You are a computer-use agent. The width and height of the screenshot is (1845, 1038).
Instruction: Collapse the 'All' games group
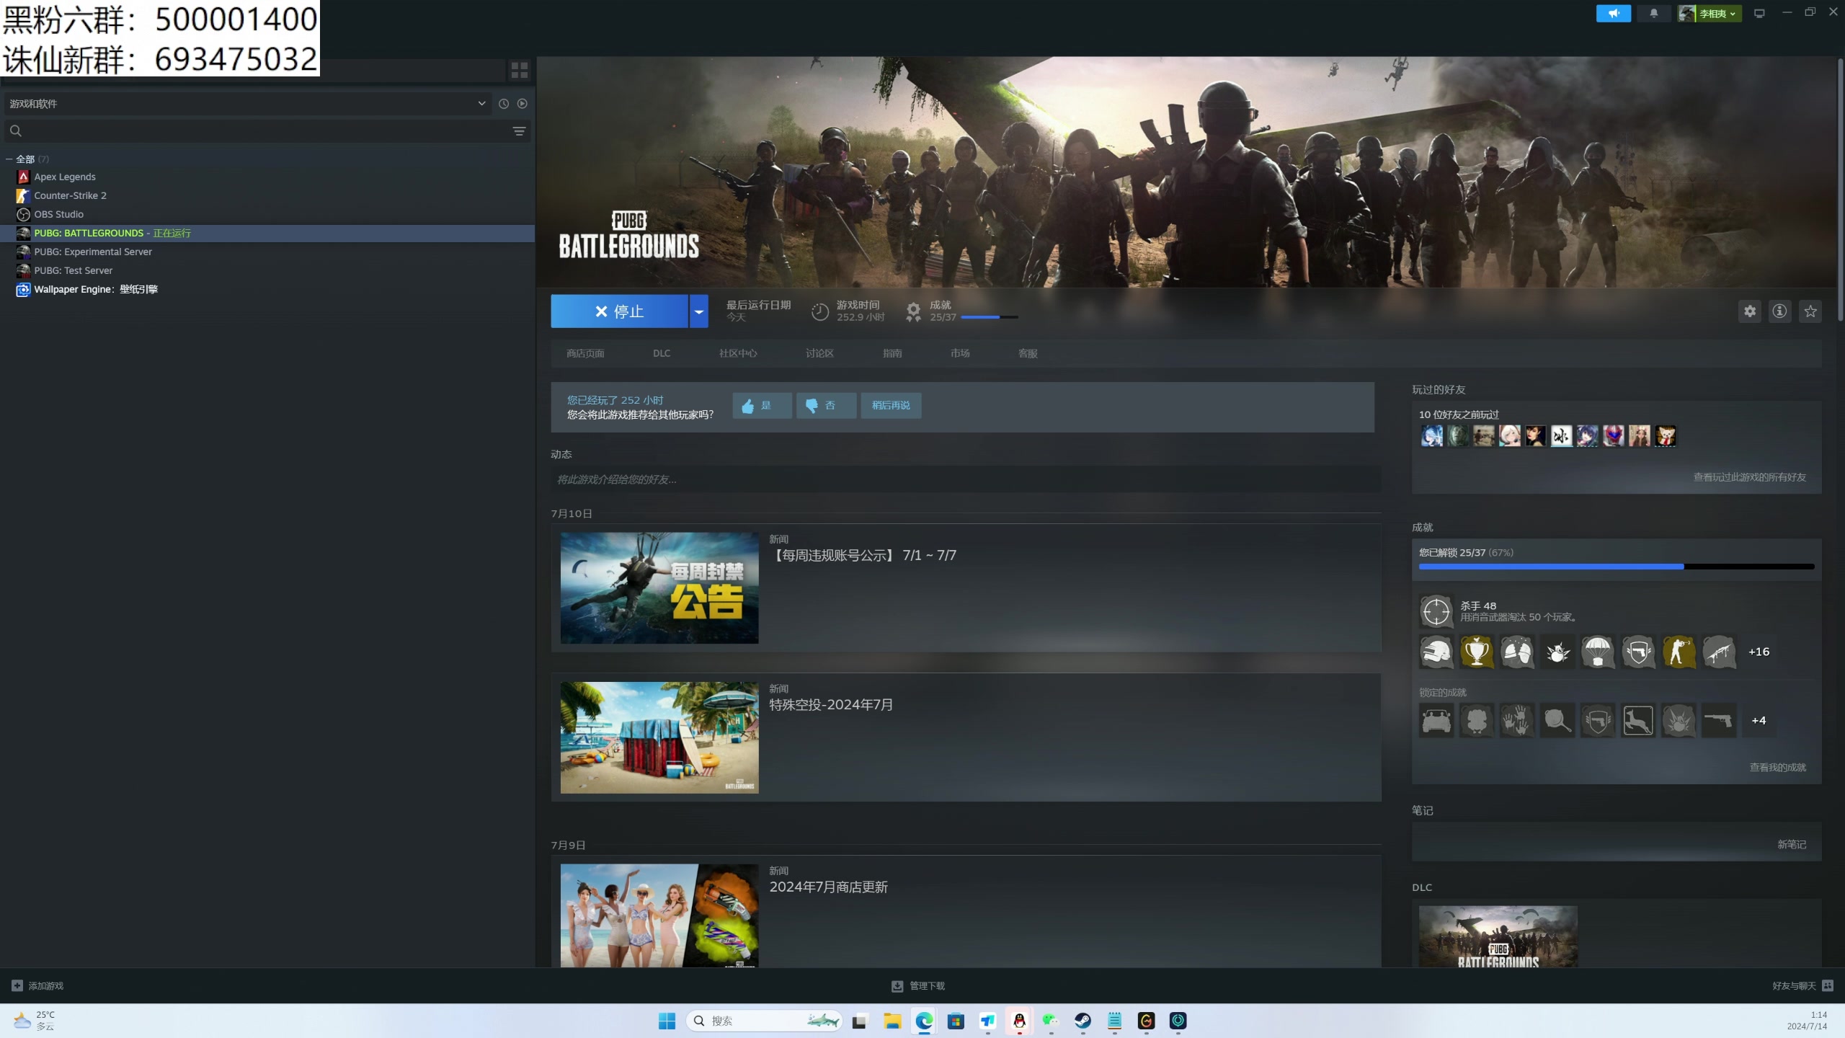[x=9, y=159]
